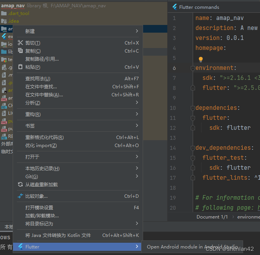260x255 pixels.
Task: Select 打开模块设置 menu entry
Action: [78, 207]
